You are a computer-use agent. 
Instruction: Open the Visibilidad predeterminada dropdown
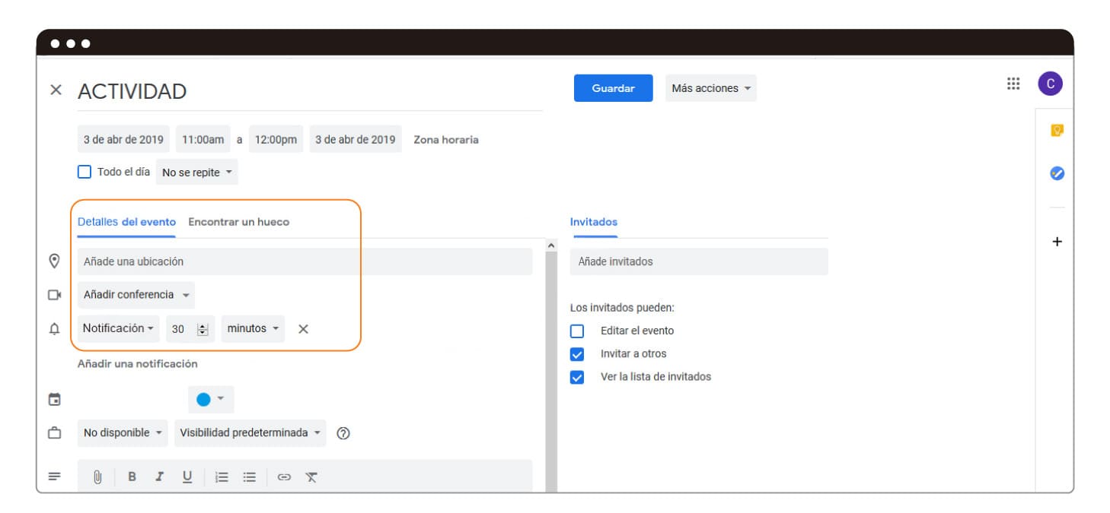click(250, 433)
